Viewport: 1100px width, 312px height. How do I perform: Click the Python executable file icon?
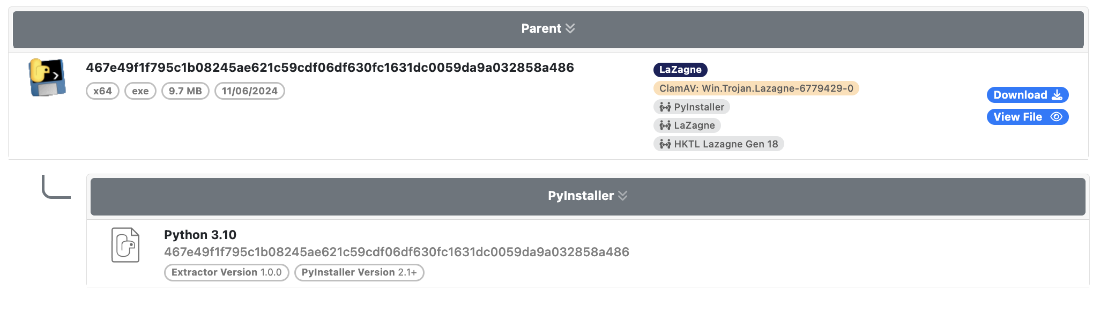47,78
